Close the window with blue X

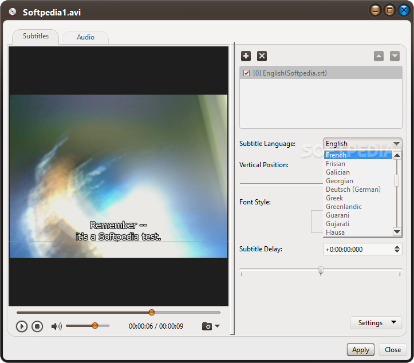[404, 10]
